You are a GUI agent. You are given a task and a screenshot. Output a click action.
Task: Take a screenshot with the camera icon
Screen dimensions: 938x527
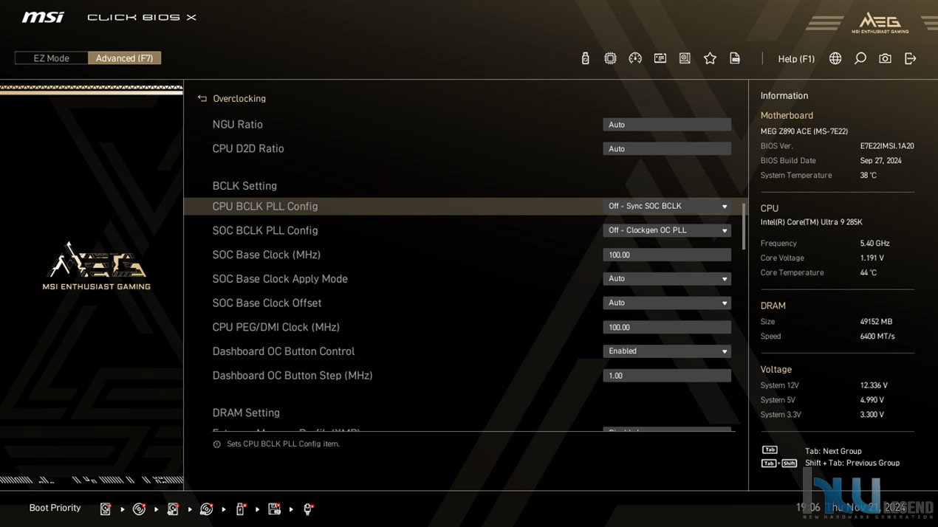coord(885,58)
